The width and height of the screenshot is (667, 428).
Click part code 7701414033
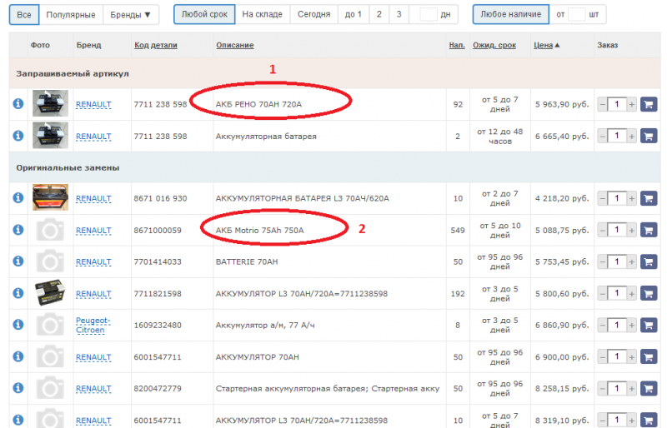[158, 261]
